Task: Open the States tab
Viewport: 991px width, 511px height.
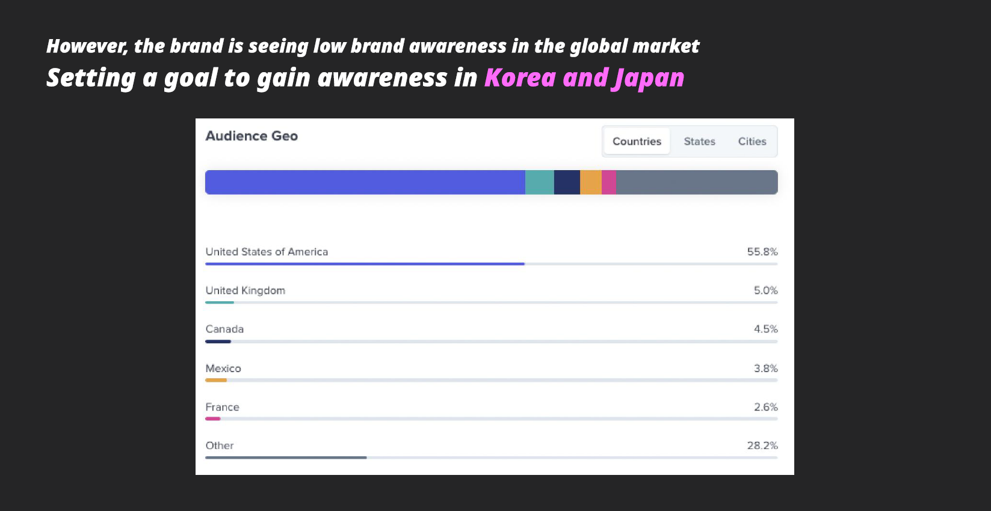Action: pyautogui.click(x=699, y=141)
